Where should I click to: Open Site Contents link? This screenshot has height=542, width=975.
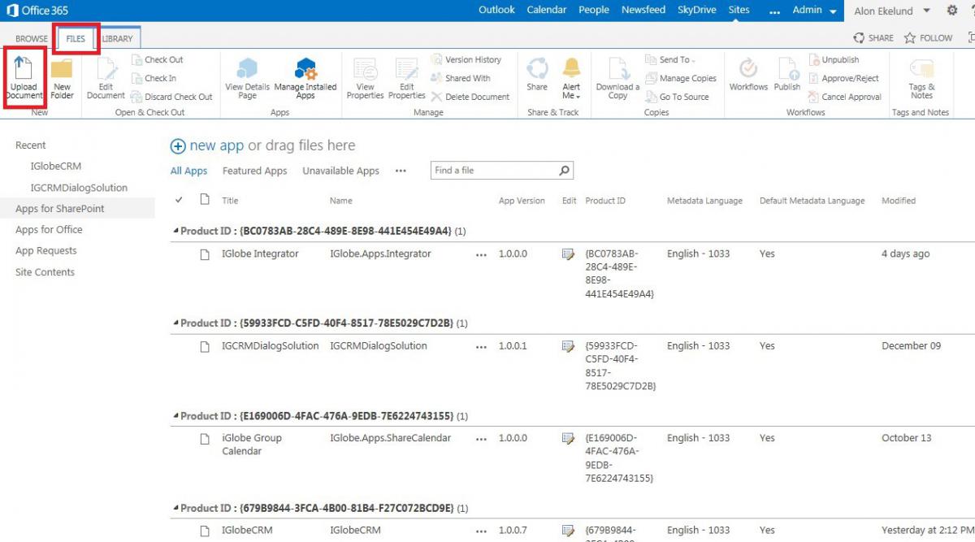coord(45,272)
